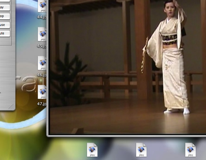Viewport: 206px width, 160px height.
Task: Click the rightmost unlabeled JPEG icon below video window
Action: (x=190, y=150)
